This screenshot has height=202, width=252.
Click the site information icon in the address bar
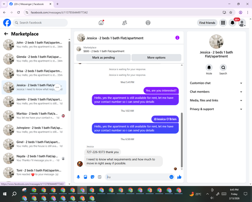point(27,13)
